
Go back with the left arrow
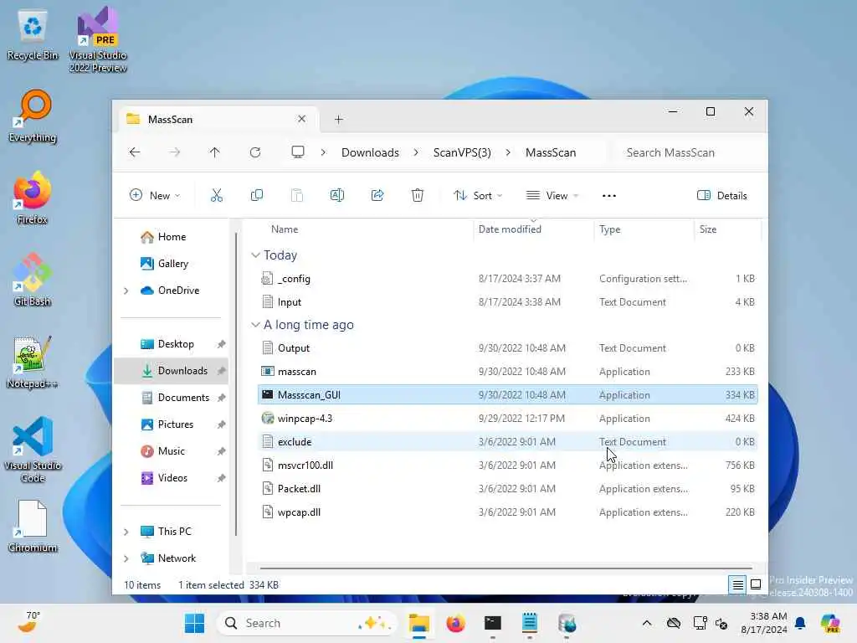[x=135, y=152]
